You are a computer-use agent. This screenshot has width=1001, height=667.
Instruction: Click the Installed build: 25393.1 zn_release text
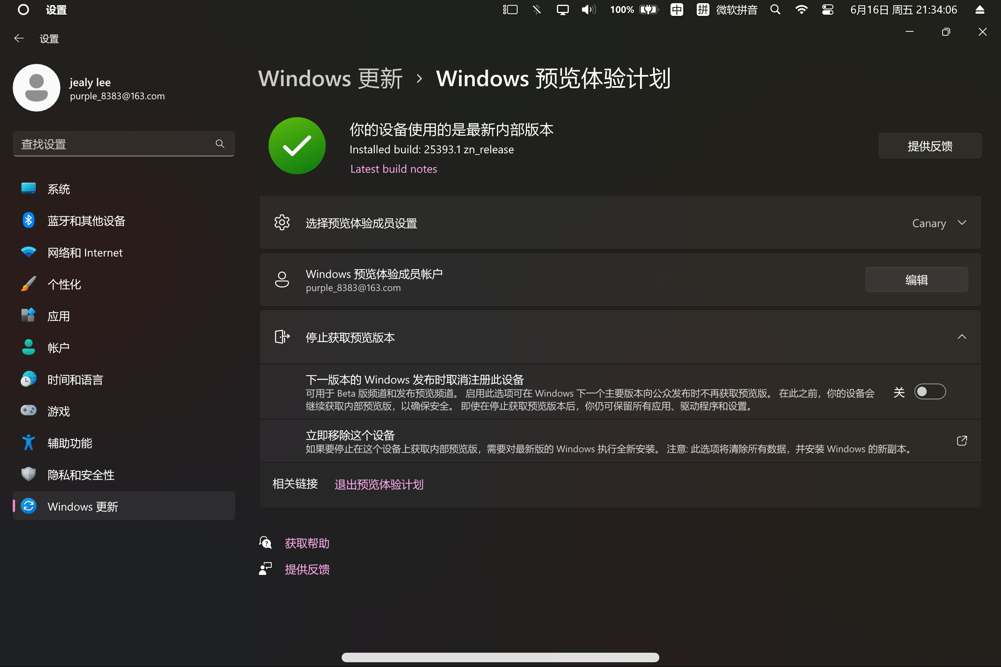pyautogui.click(x=431, y=149)
